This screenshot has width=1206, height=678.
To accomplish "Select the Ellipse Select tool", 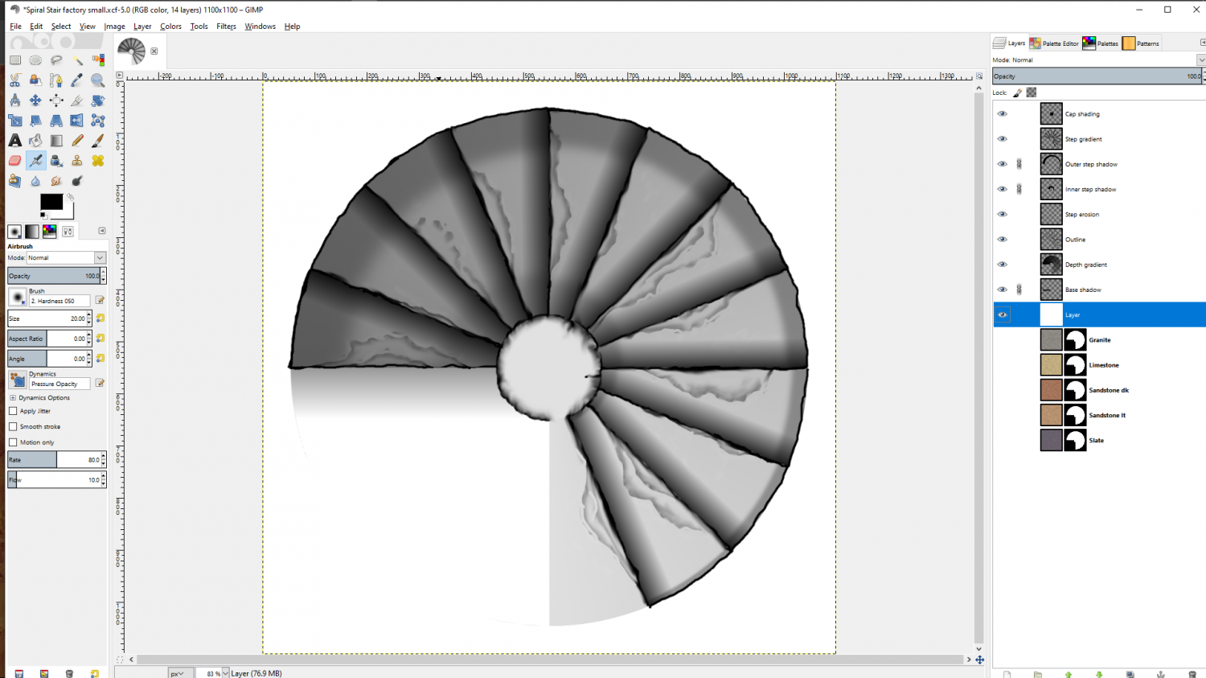I will [x=35, y=60].
